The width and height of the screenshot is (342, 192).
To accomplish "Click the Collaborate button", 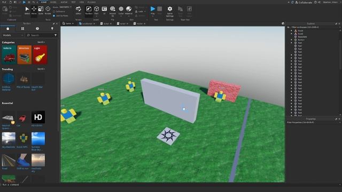I will (304, 2).
